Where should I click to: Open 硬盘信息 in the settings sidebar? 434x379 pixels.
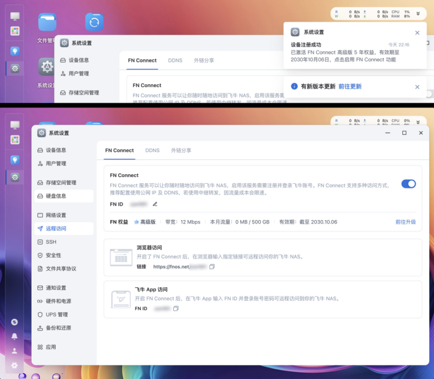(64, 196)
